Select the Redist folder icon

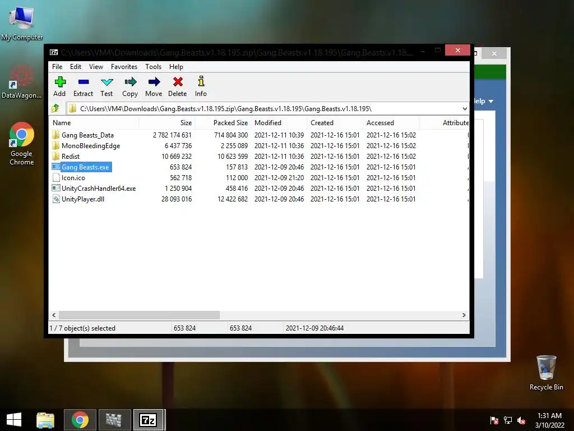[55, 156]
